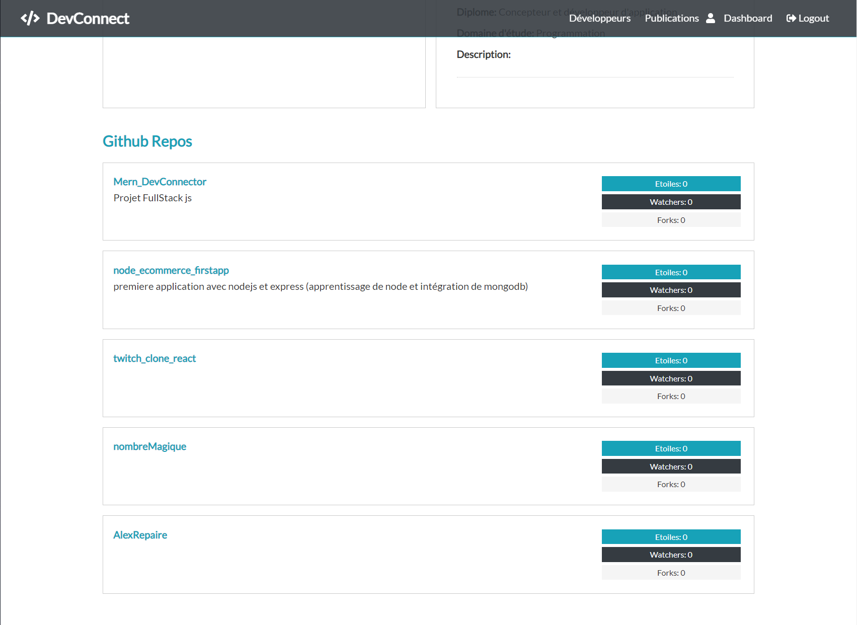Open the twitch_clone_react repository
Screen dimensions: 857x625
point(154,358)
